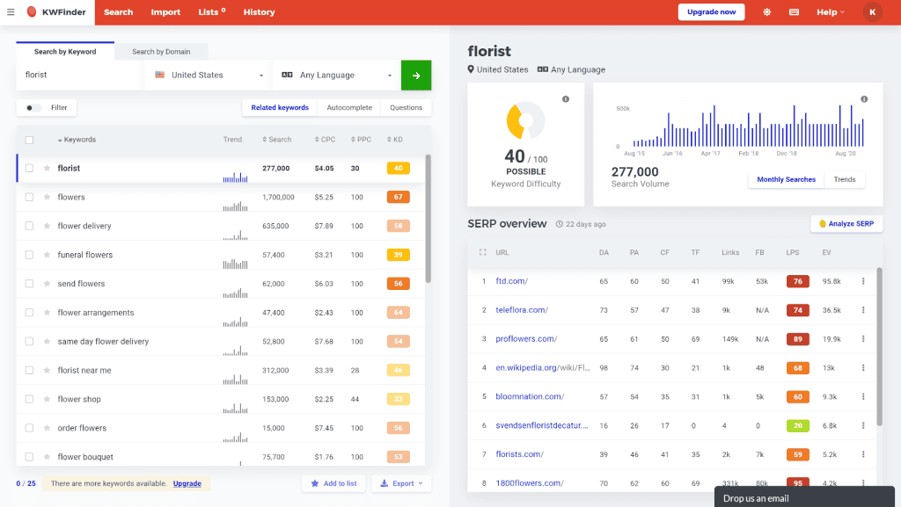This screenshot has height=507, width=901.
Task: Select the Autocomplete tab
Action: point(348,108)
